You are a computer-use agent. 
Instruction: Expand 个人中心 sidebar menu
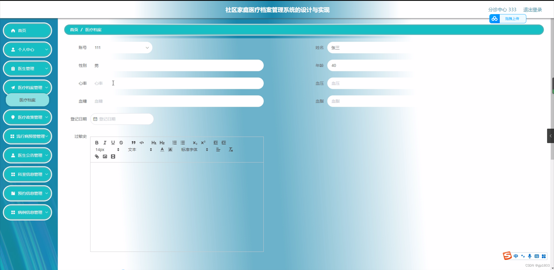point(27,50)
